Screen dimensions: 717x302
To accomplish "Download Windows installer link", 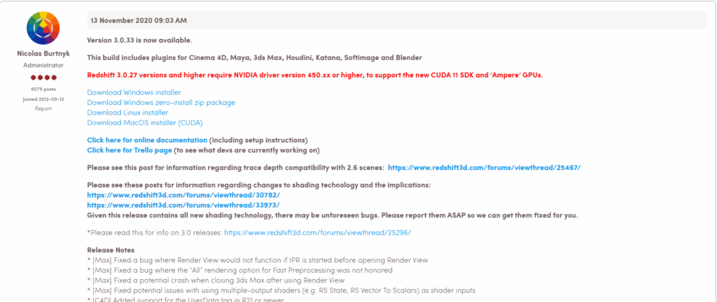I will (x=134, y=92).
